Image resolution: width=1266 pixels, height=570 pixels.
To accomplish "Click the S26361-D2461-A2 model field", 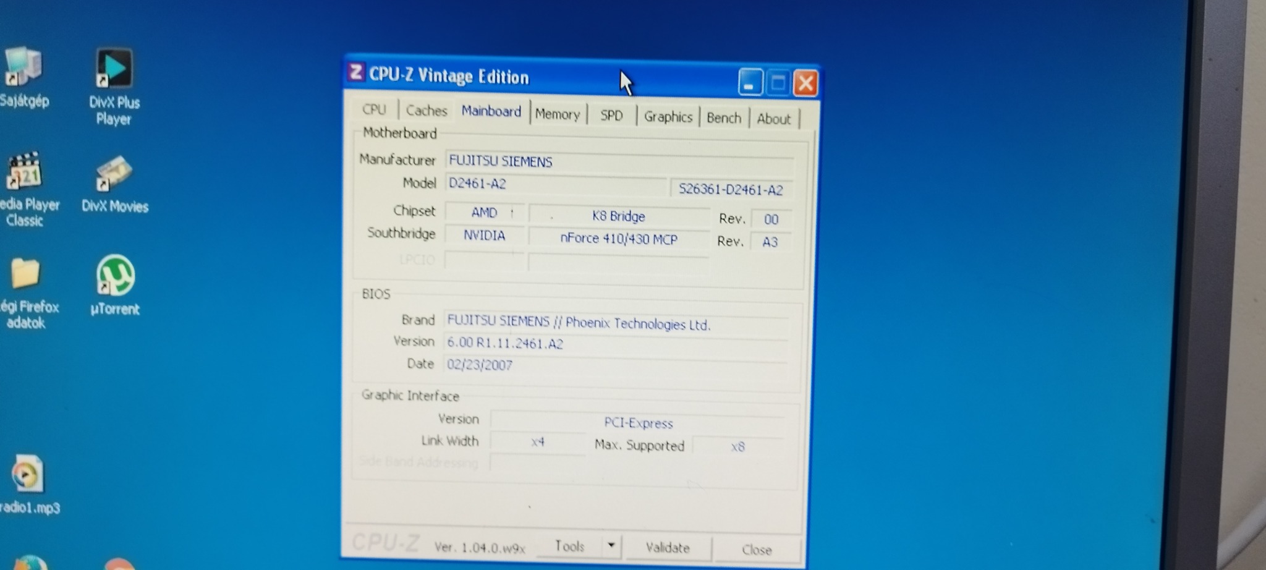I will [731, 190].
